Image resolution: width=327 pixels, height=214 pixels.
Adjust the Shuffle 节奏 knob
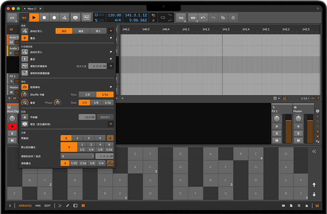tap(25, 95)
